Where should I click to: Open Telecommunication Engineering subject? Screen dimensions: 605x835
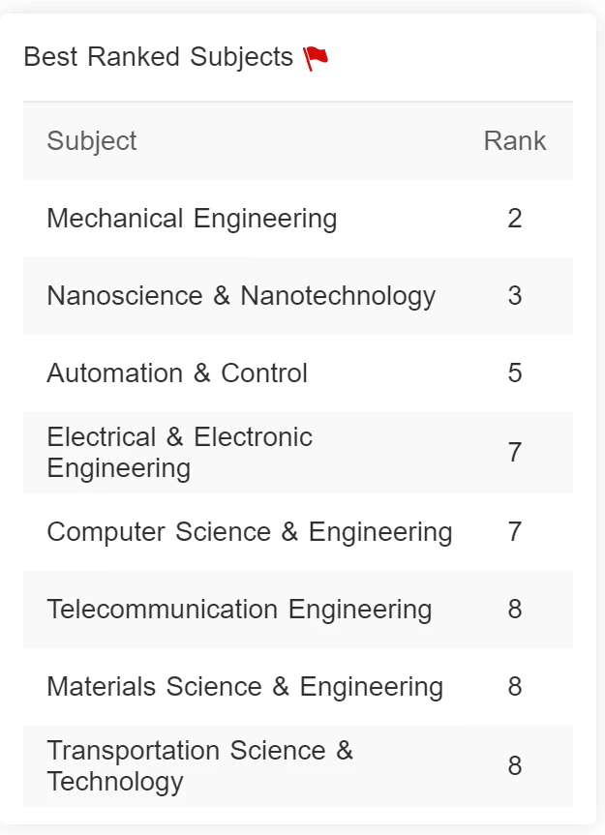click(239, 610)
